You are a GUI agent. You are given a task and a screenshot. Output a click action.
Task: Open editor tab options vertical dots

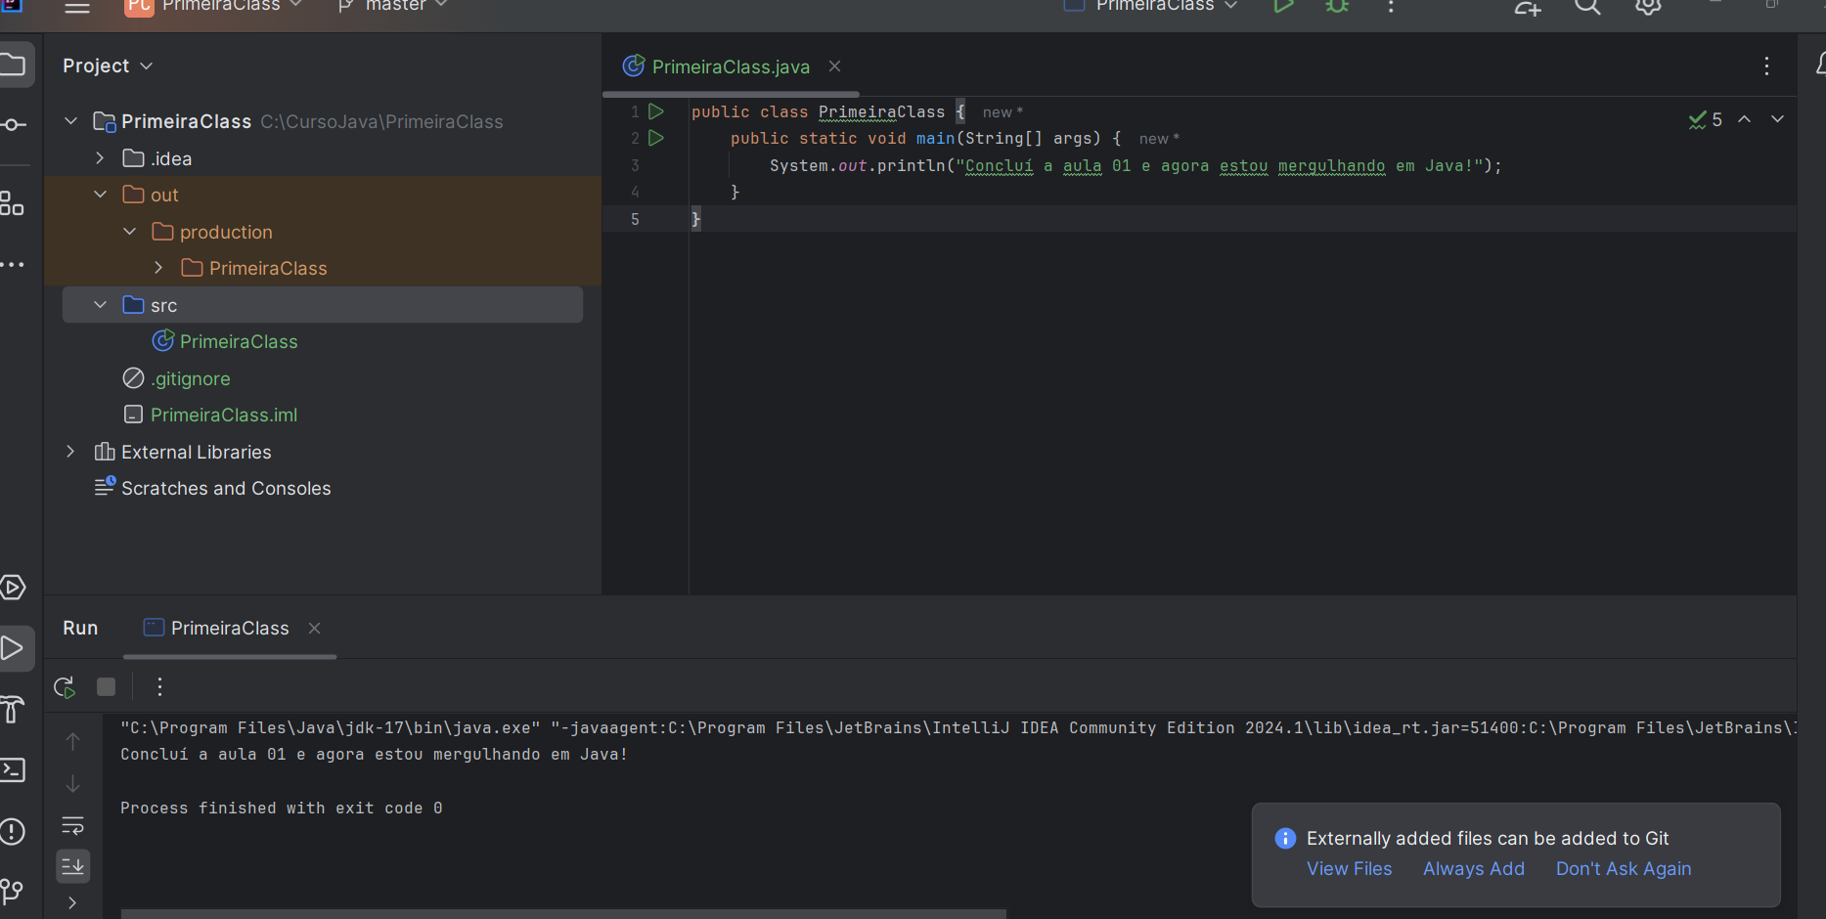pos(1766,66)
